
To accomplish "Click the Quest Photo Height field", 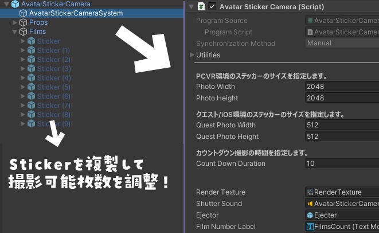I will tap(342, 137).
